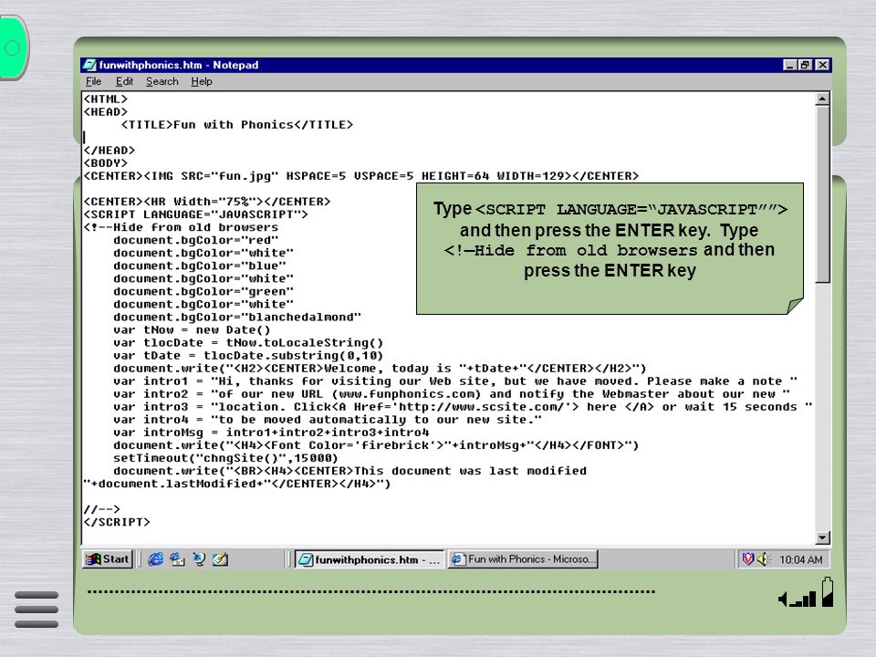876x657 pixels.
Task: Click the volume speaker tray icon
Action: [763, 558]
